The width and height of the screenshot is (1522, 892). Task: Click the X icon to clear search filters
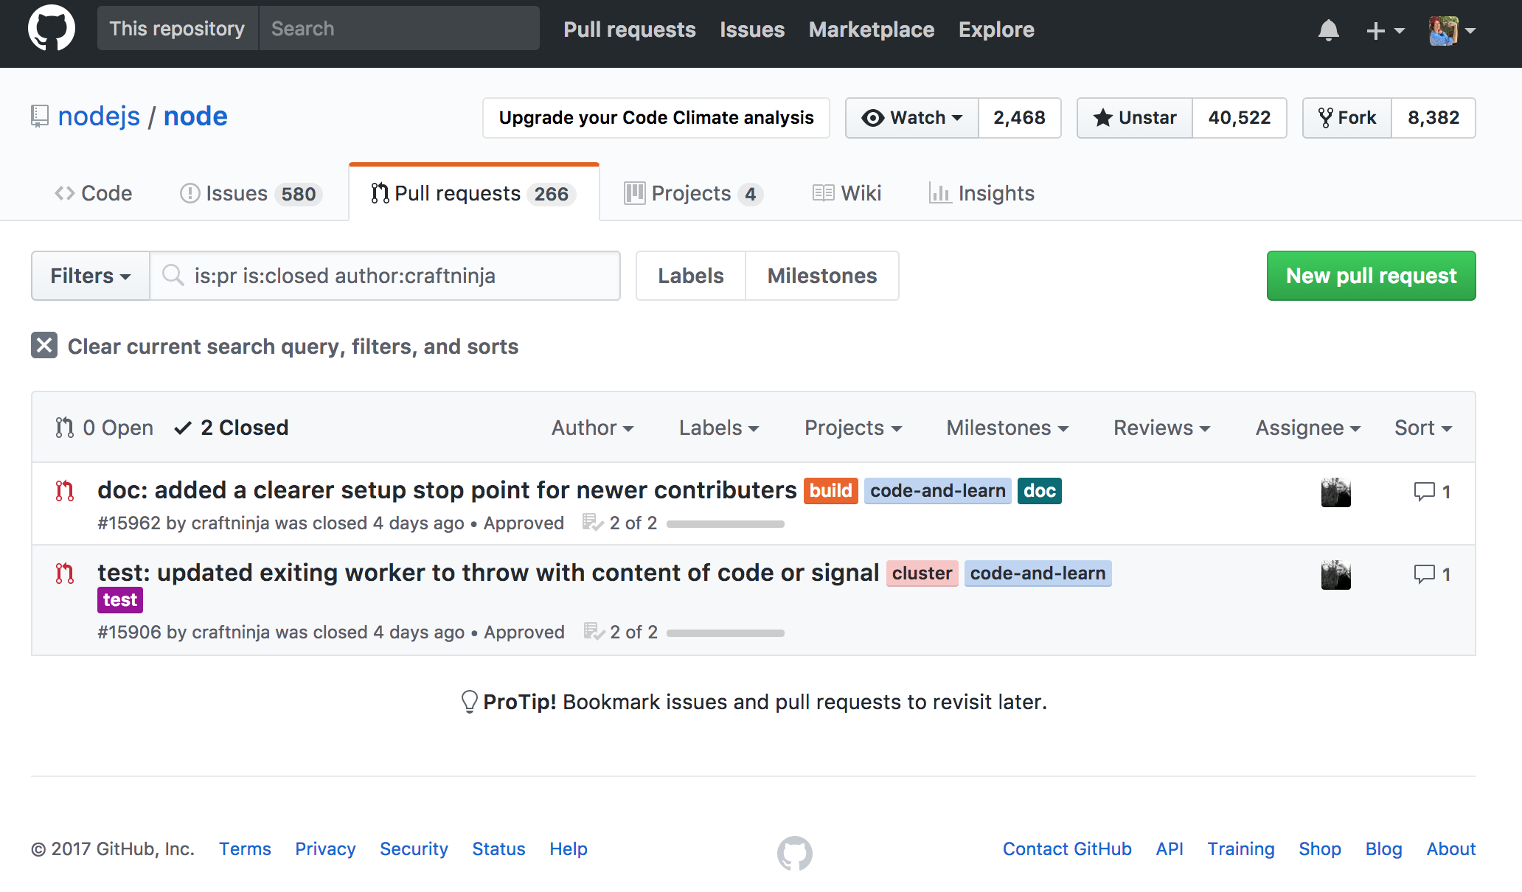44,345
